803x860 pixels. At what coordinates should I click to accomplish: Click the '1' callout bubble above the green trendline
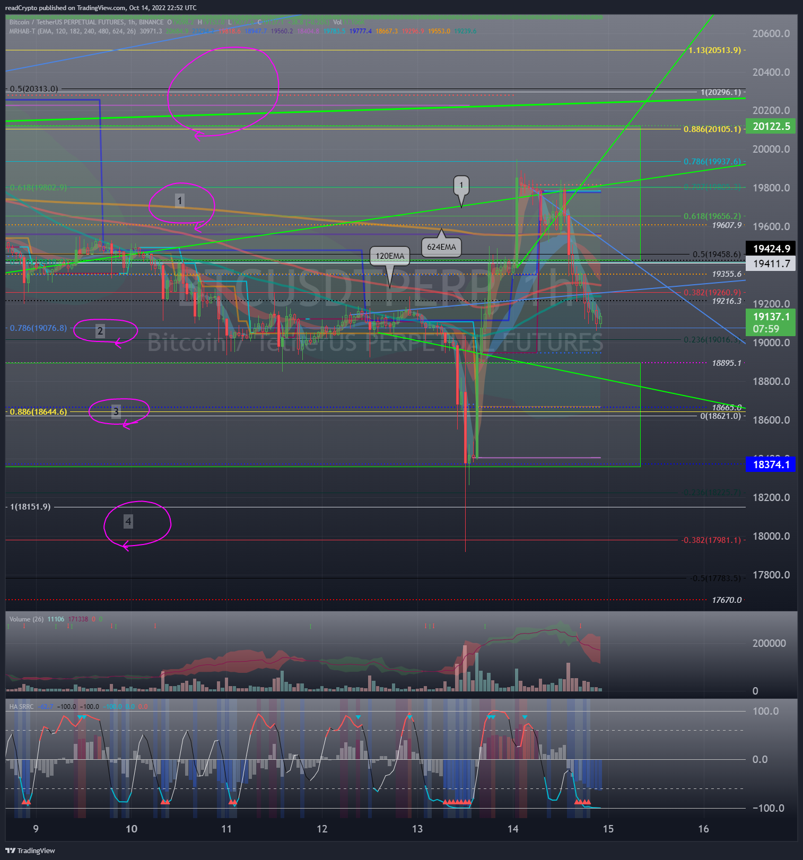click(461, 185)
